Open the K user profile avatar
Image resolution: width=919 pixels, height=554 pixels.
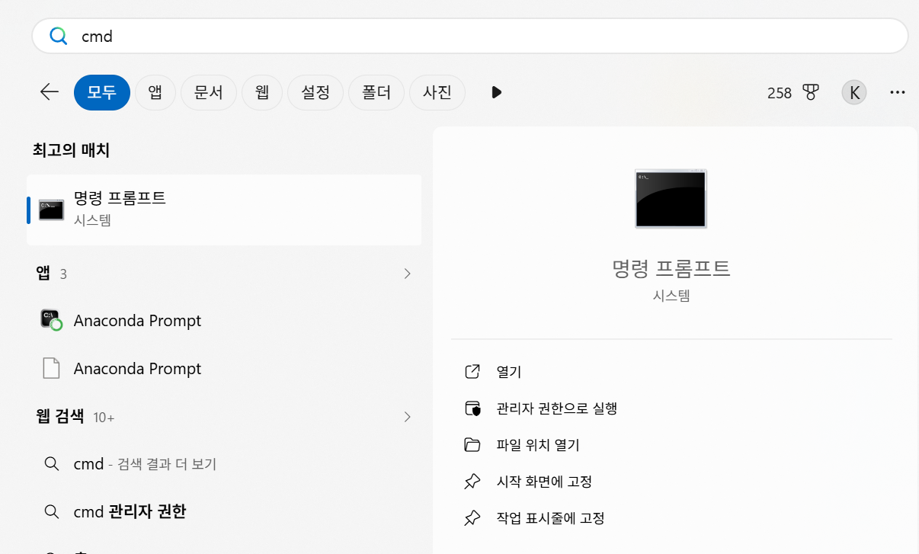tap(854, 92)
